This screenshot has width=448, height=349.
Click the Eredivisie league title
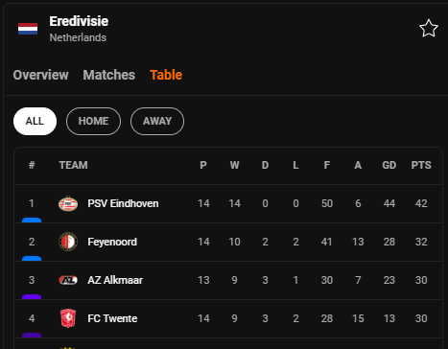79,21
